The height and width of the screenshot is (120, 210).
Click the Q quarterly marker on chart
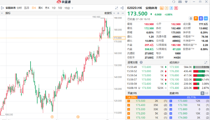[x=78, y=117]
